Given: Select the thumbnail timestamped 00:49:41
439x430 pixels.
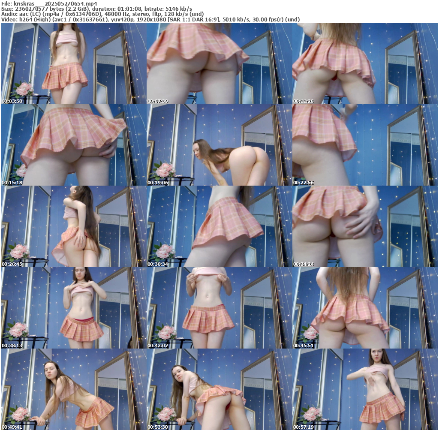Looking at the screenshot, I should [x=74, y=389].
